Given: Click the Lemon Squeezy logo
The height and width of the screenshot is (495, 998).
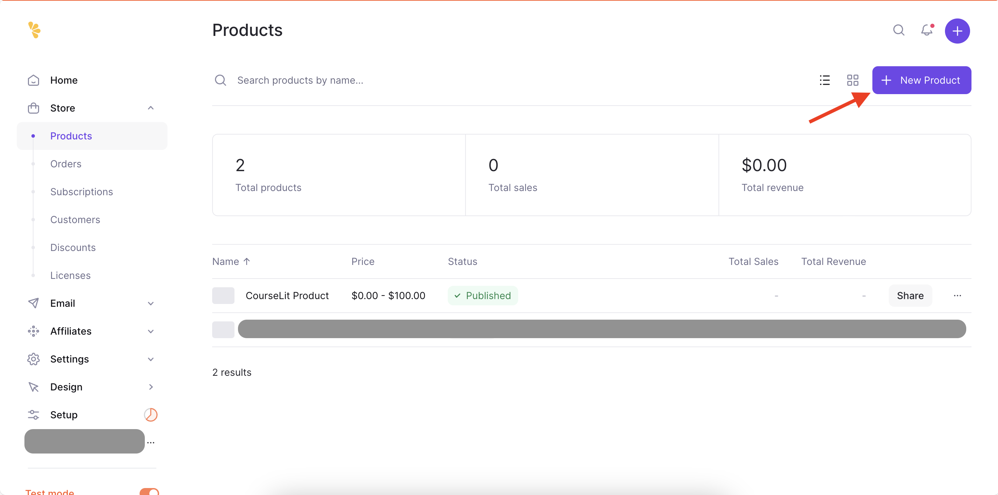Looking at the screenshot, I should [34, 30].
